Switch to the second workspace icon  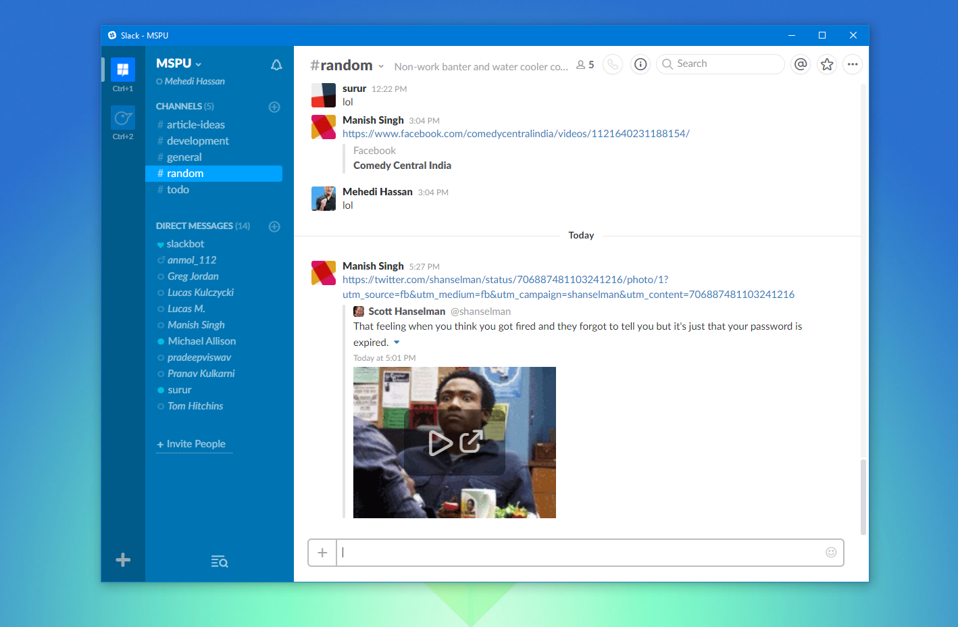[123, 118]
